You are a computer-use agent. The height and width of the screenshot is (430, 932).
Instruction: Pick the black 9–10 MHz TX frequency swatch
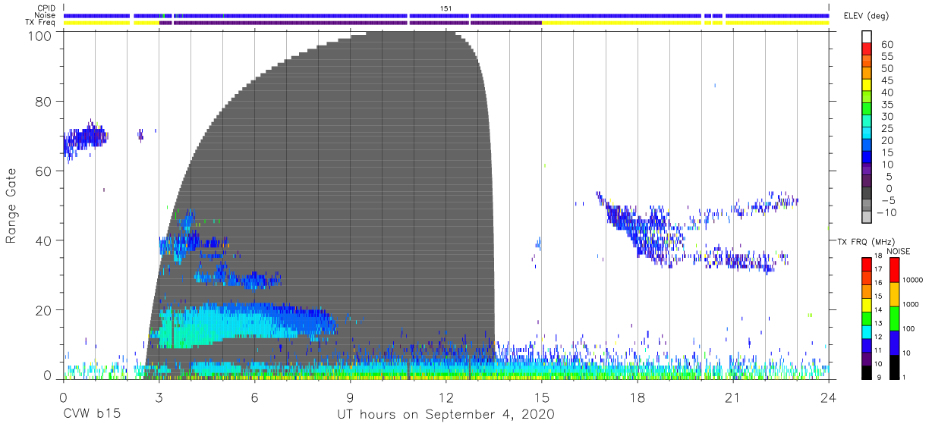coord(867,372)
